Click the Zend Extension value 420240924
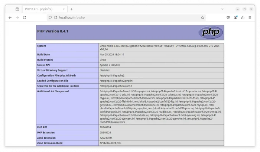260x152 pixels. point(106,138)
